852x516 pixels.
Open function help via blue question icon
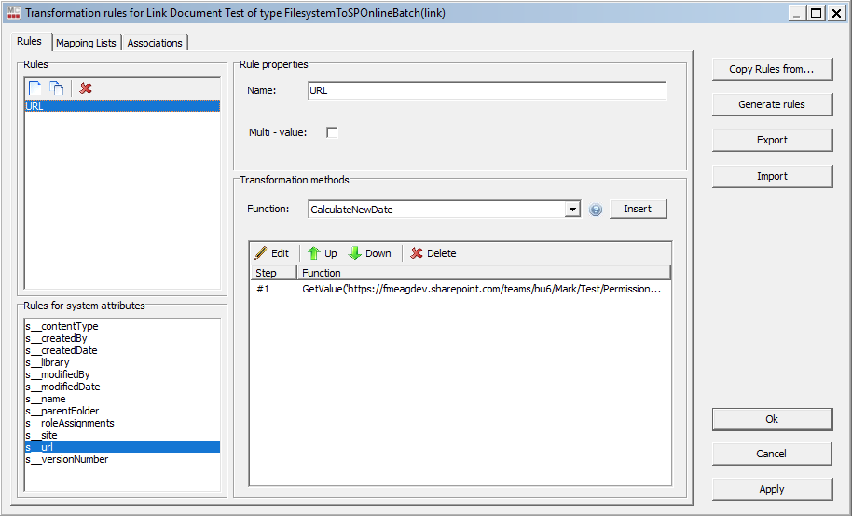(x=597, y=210)
